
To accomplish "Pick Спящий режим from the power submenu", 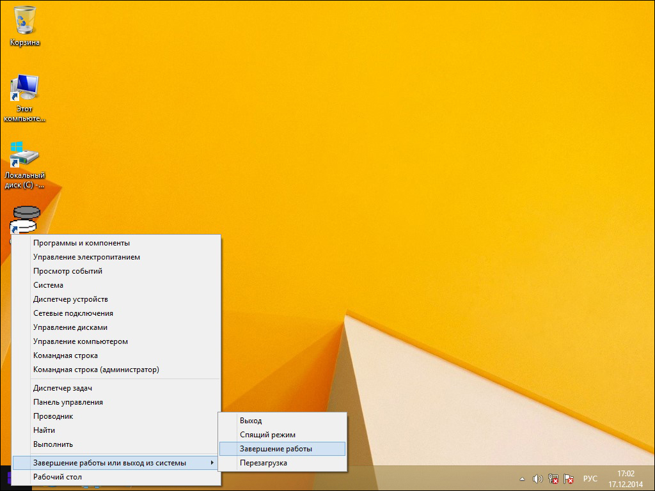I will pos(267,435).
